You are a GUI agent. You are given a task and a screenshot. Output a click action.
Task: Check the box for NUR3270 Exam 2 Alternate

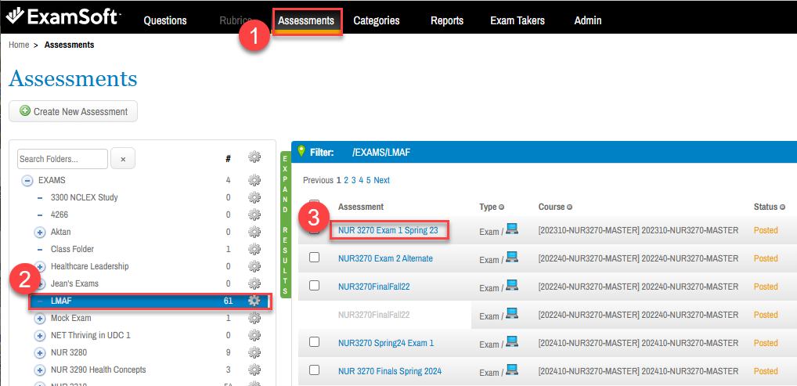pos(314,258)
